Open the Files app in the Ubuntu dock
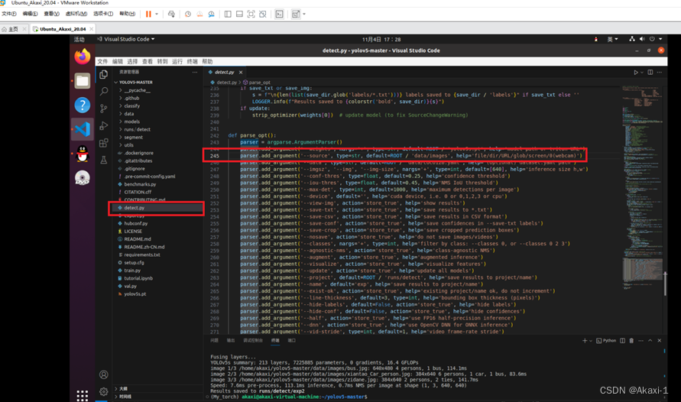 (x=82, y=81)
